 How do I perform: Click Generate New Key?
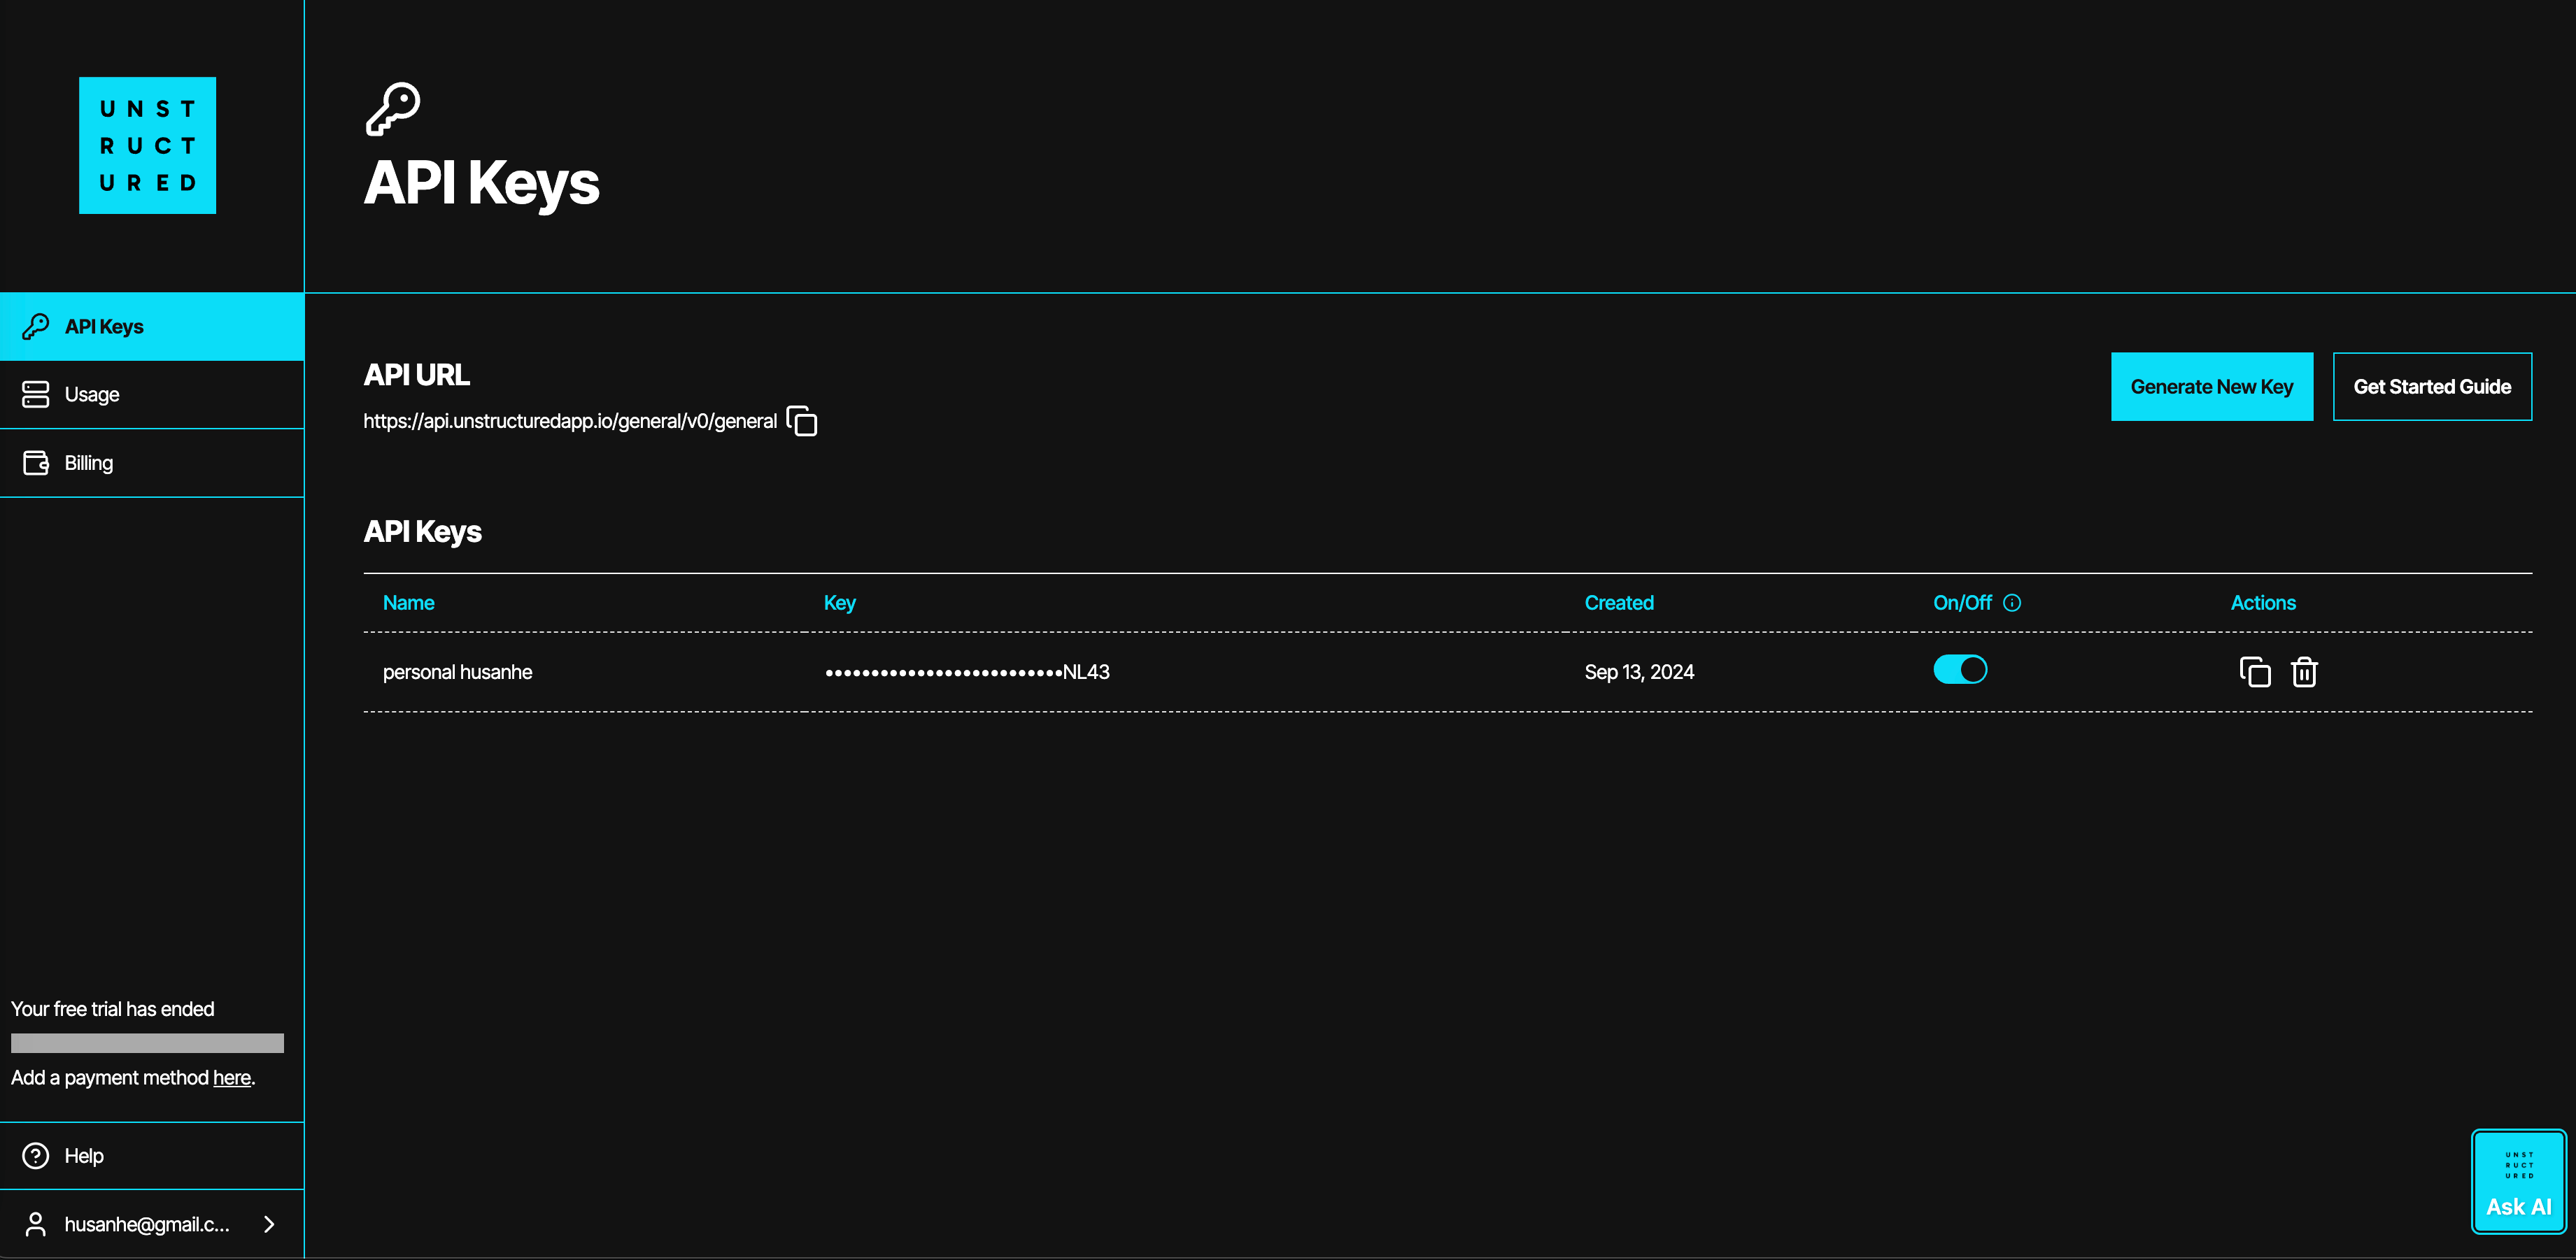(x=2212, y=387)
